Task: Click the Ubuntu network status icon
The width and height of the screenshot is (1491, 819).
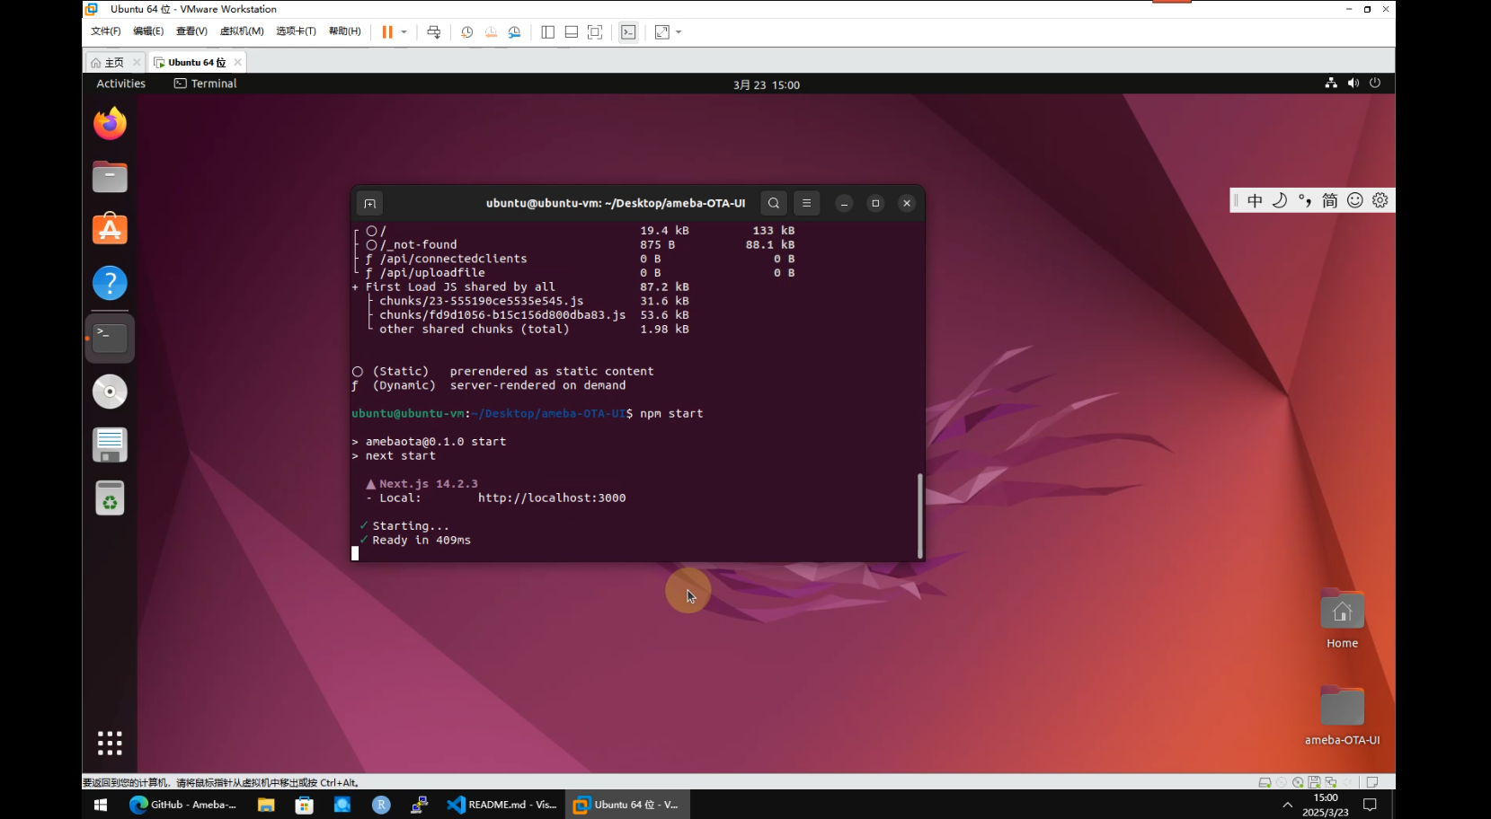Action: click(1331, 83)
